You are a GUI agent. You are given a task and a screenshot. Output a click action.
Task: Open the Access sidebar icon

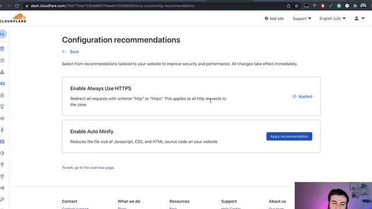click(x=2, y=118)
